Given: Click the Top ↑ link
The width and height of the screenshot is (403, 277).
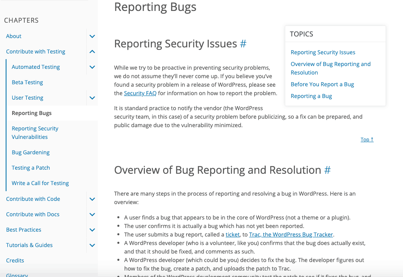Looking at the screenshot, I should (x=367, y=140).
